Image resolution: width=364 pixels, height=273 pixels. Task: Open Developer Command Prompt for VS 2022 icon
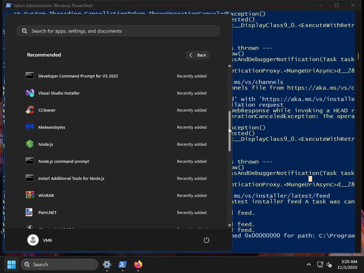tap(30, 76)
